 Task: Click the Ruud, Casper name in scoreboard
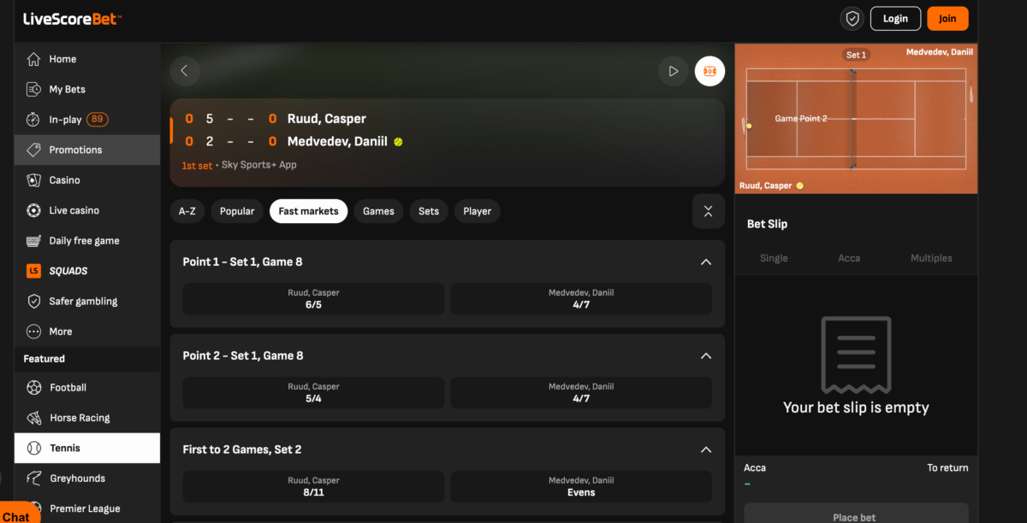coord(326,119)
